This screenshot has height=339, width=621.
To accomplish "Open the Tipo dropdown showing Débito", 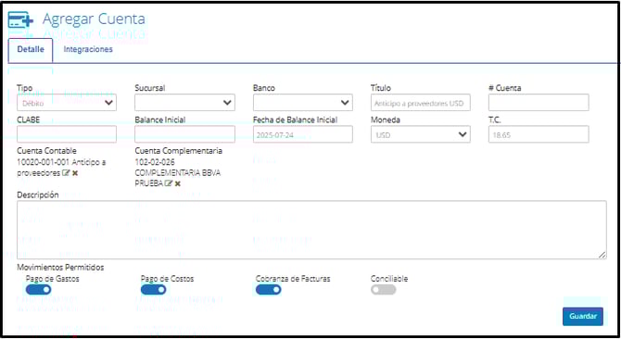I will tap(67, 103).
